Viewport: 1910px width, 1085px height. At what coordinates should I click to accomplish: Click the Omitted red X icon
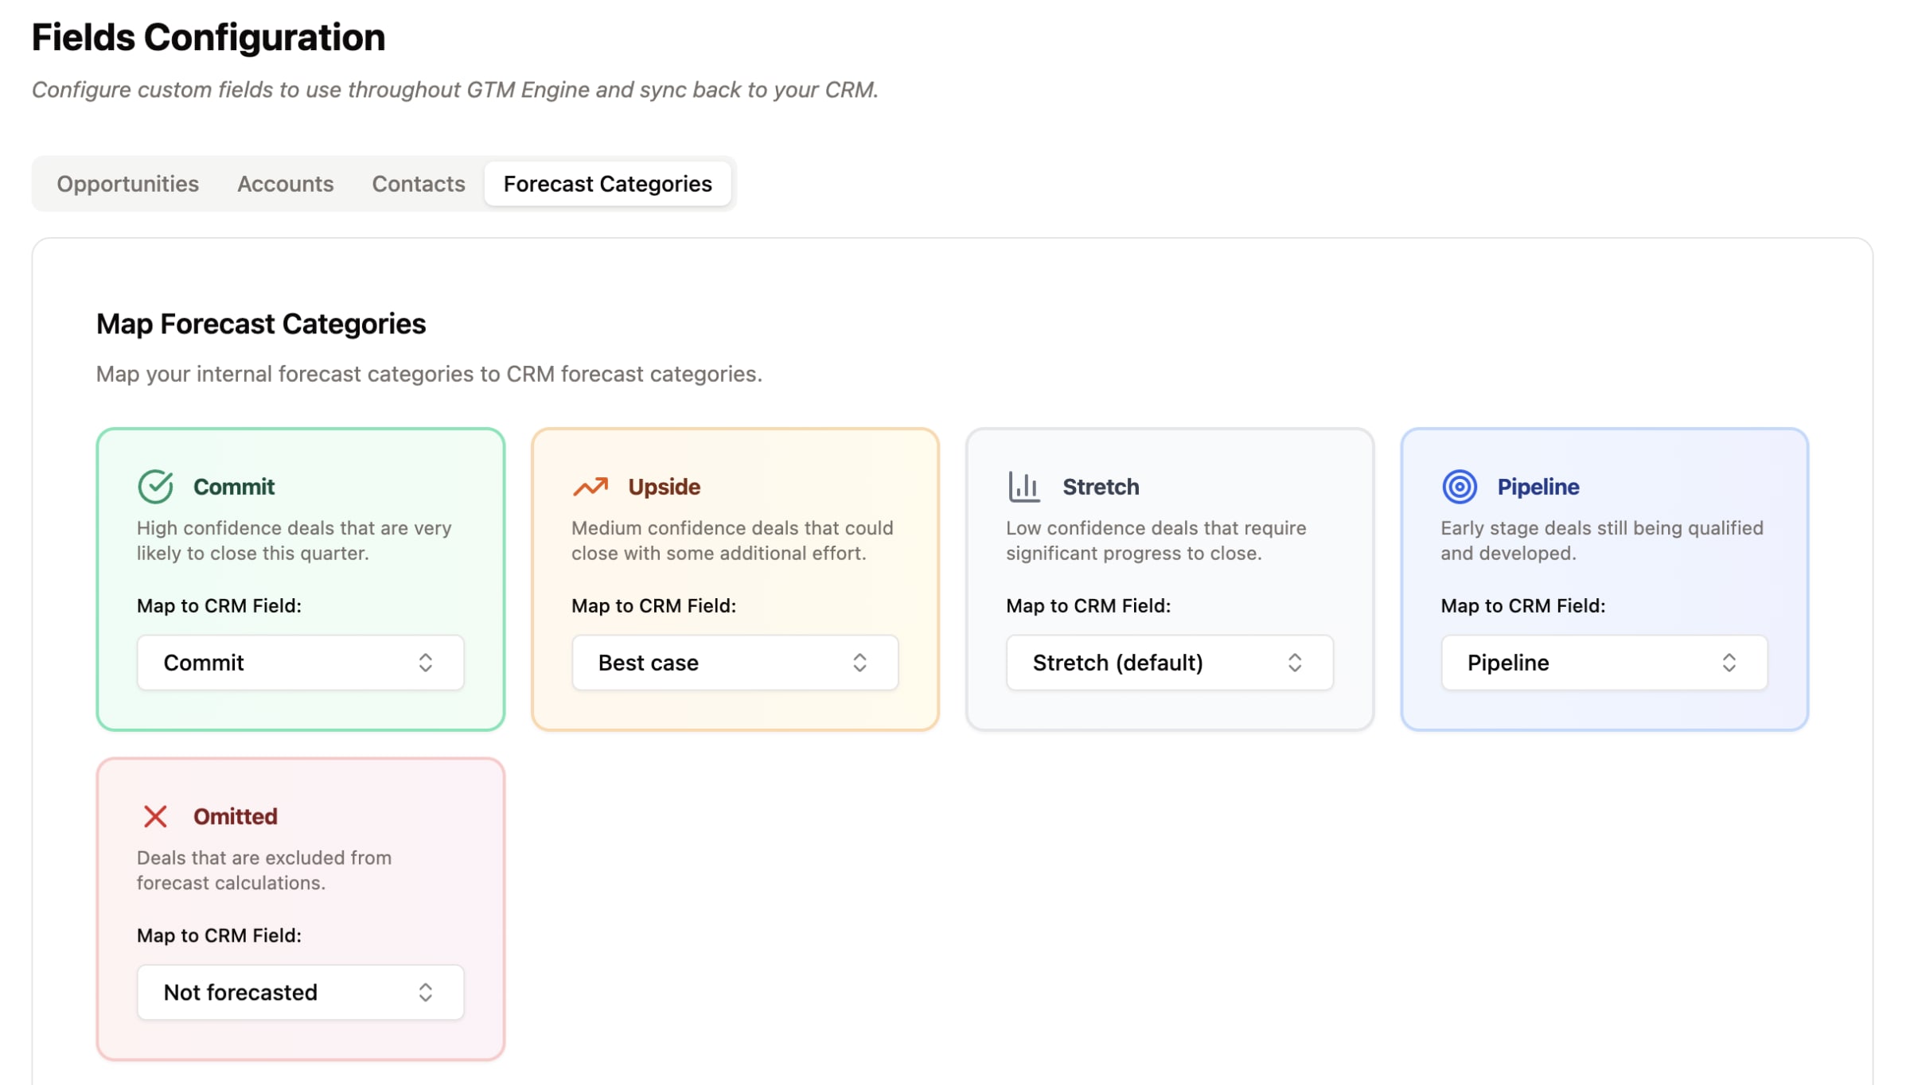155,816
